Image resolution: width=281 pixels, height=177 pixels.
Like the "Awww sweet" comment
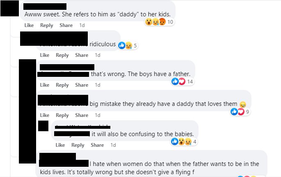pyautogui.click(x=29, y=25)
